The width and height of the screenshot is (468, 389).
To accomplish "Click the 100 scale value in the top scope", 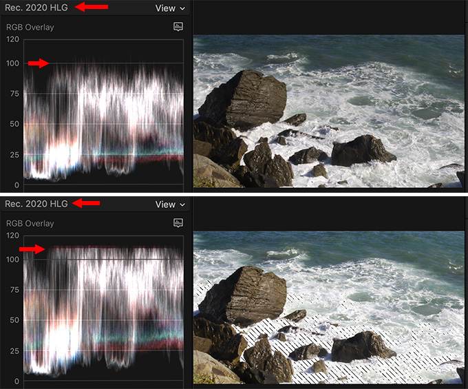I will coord(12,63).
